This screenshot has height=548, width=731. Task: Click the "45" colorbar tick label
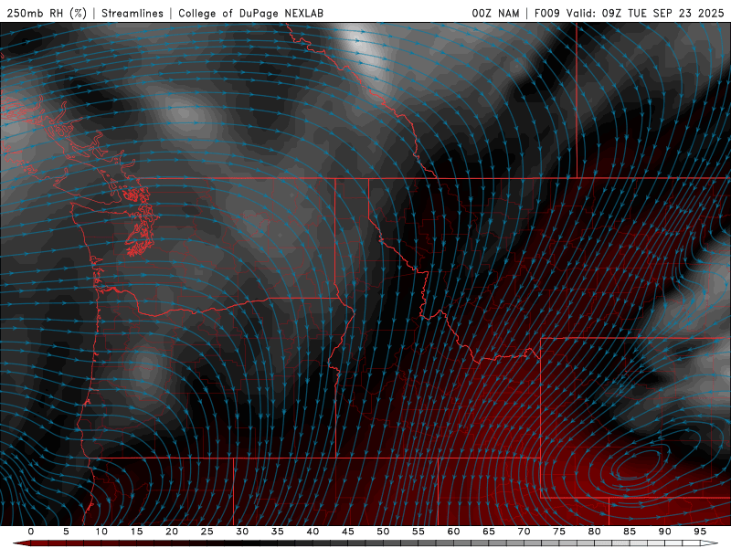coord(348,532)
